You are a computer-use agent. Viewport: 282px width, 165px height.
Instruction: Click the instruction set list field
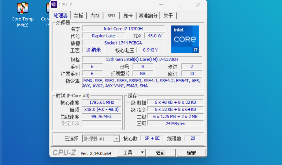(x=142, y=83)
